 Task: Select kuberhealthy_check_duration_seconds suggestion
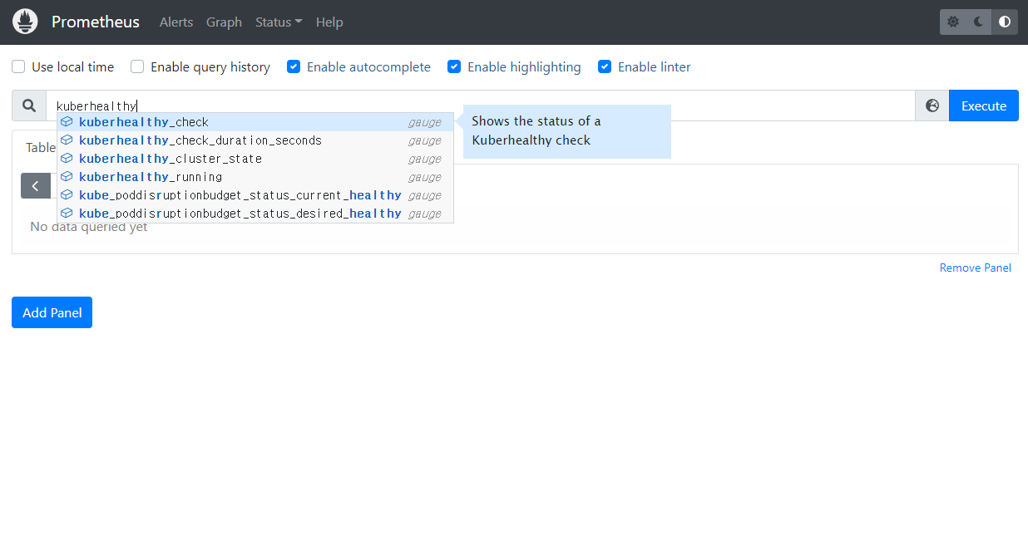(255, 140)
